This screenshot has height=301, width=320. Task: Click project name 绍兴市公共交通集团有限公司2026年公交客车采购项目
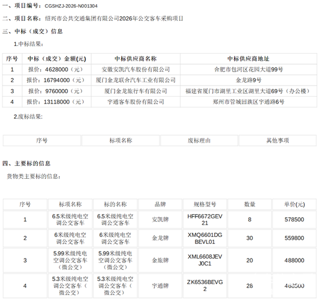point(114,19)
